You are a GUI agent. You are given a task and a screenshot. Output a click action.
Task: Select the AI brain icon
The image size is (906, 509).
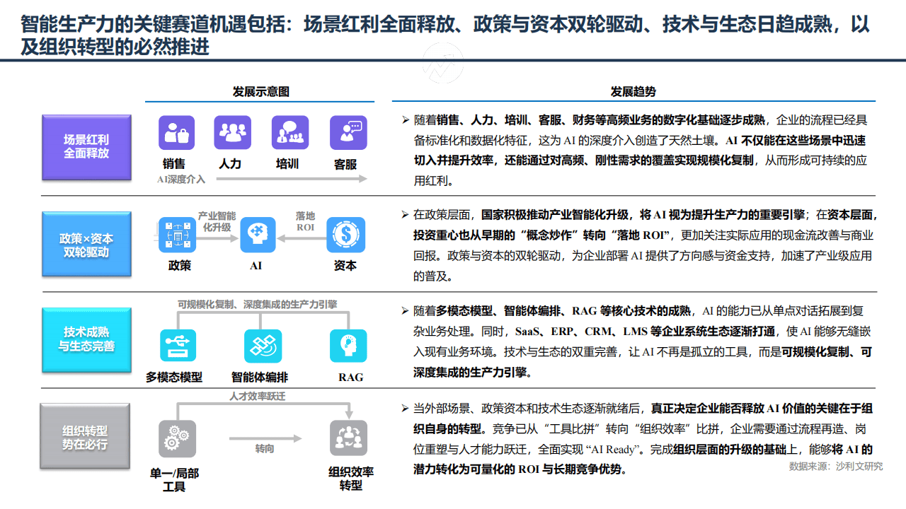[x=258, y=235]
